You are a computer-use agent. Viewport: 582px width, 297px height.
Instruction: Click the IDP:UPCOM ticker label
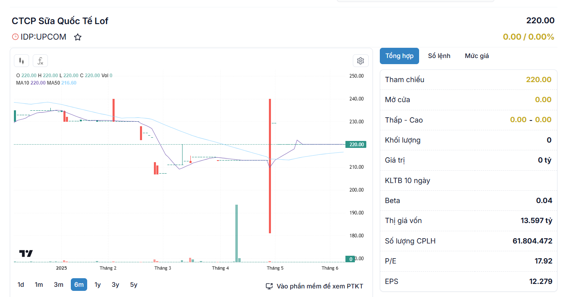[43, 37]
